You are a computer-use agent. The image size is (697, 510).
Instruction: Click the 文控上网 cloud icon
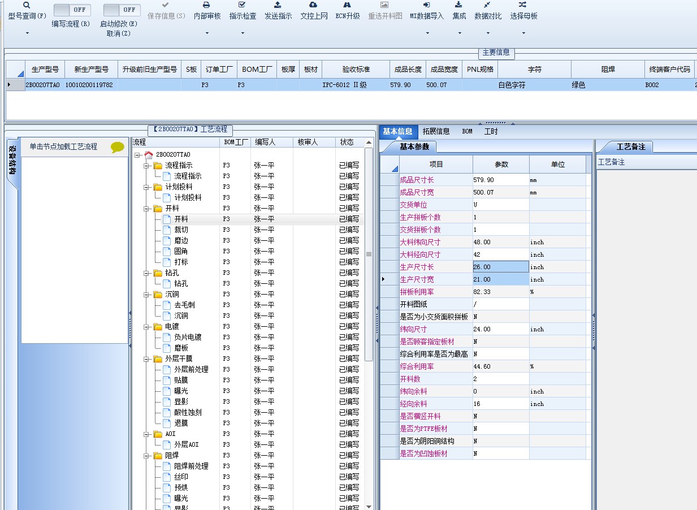pos(314,5)
